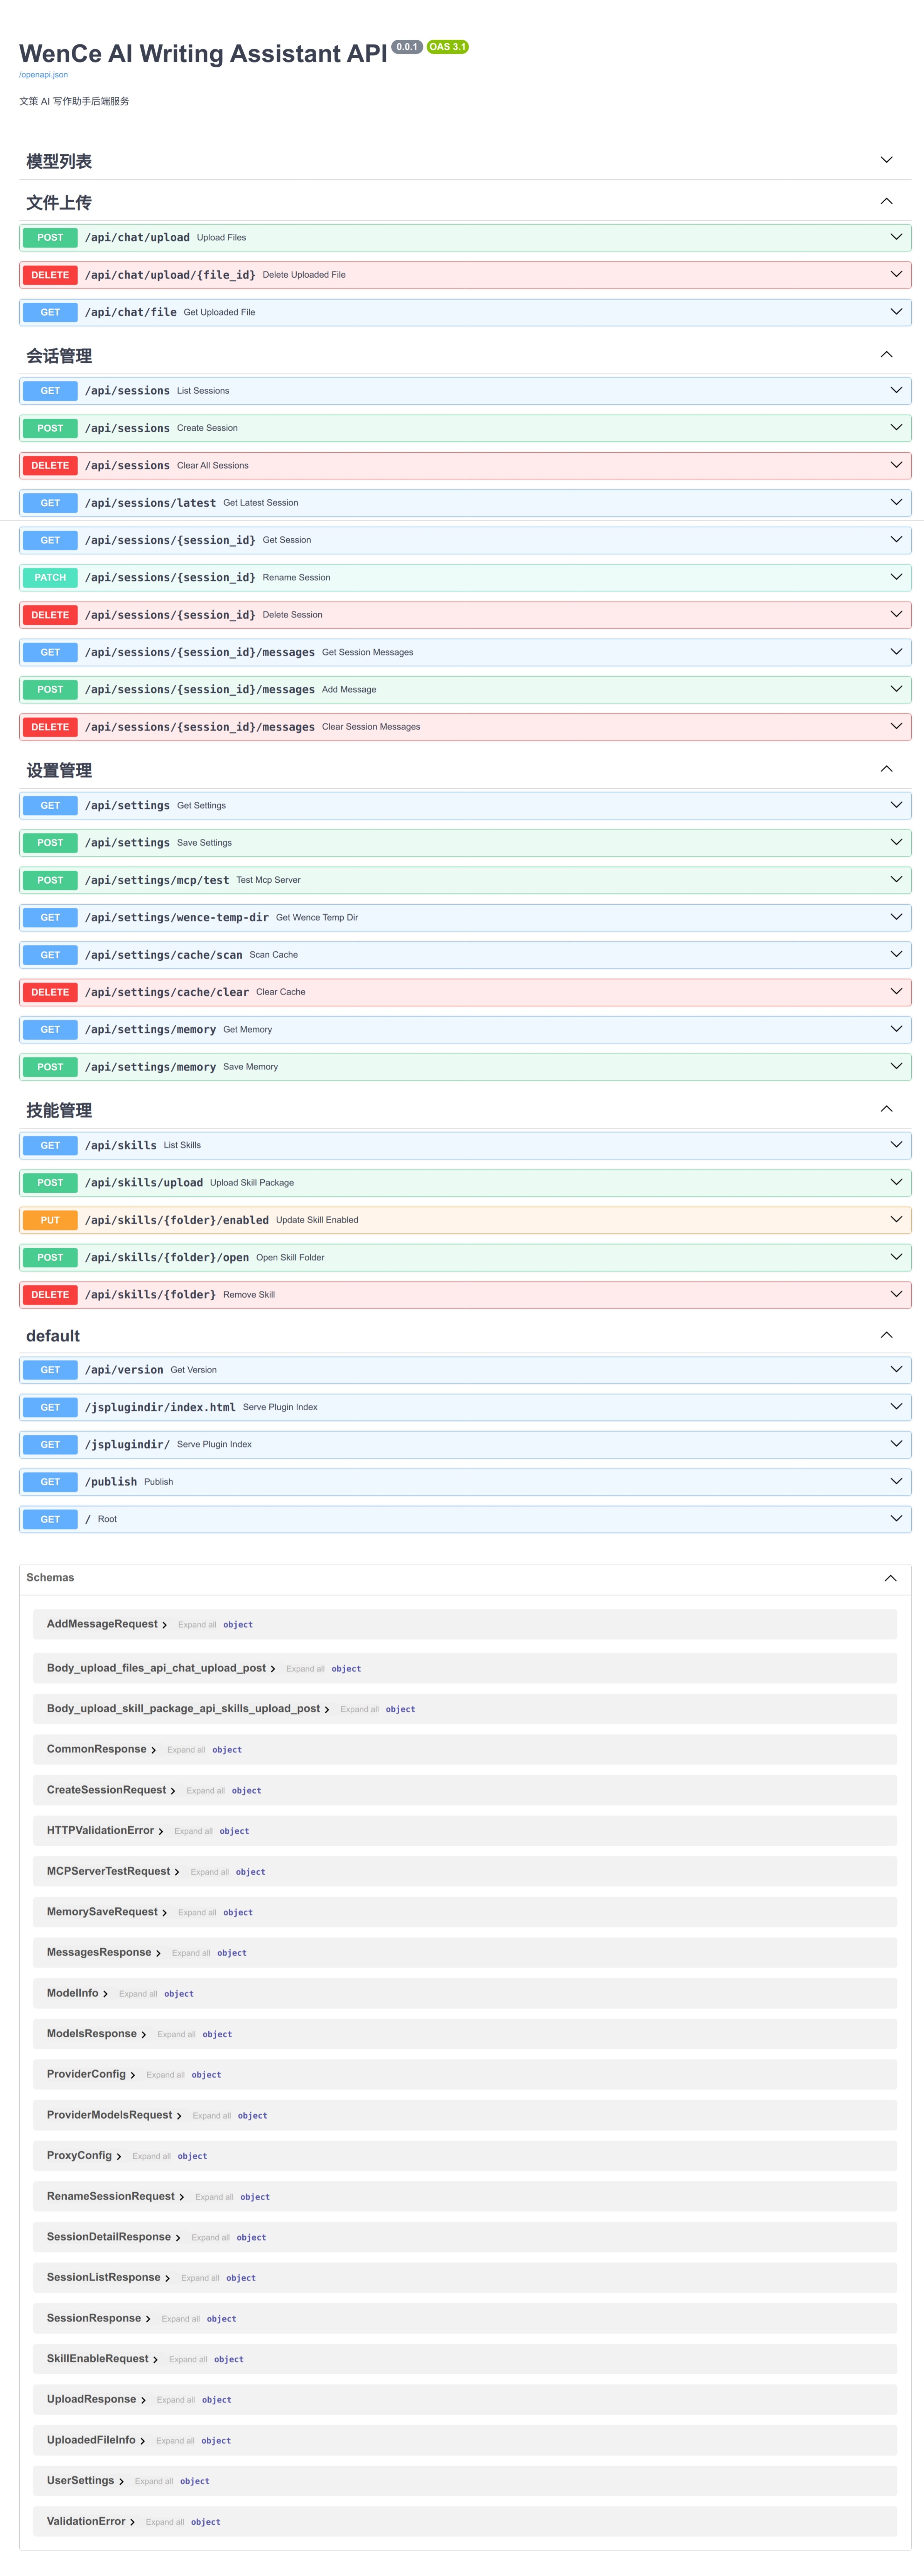Expand the Get Session row chevron
Image resolution: width=924 pixels, height=2576 pixels.
[896, 540]
